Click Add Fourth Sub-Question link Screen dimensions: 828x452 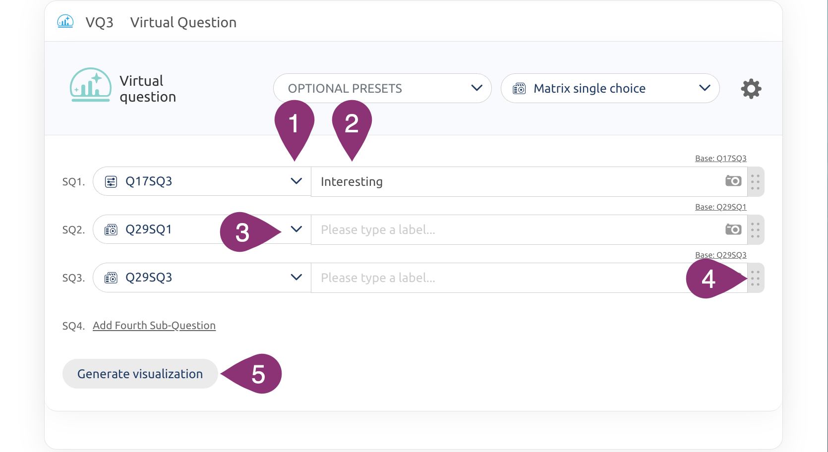154,326
